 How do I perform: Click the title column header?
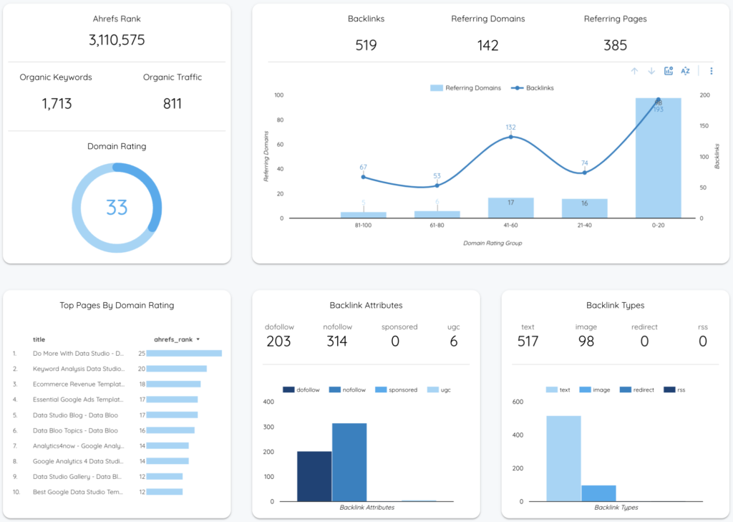39,339
